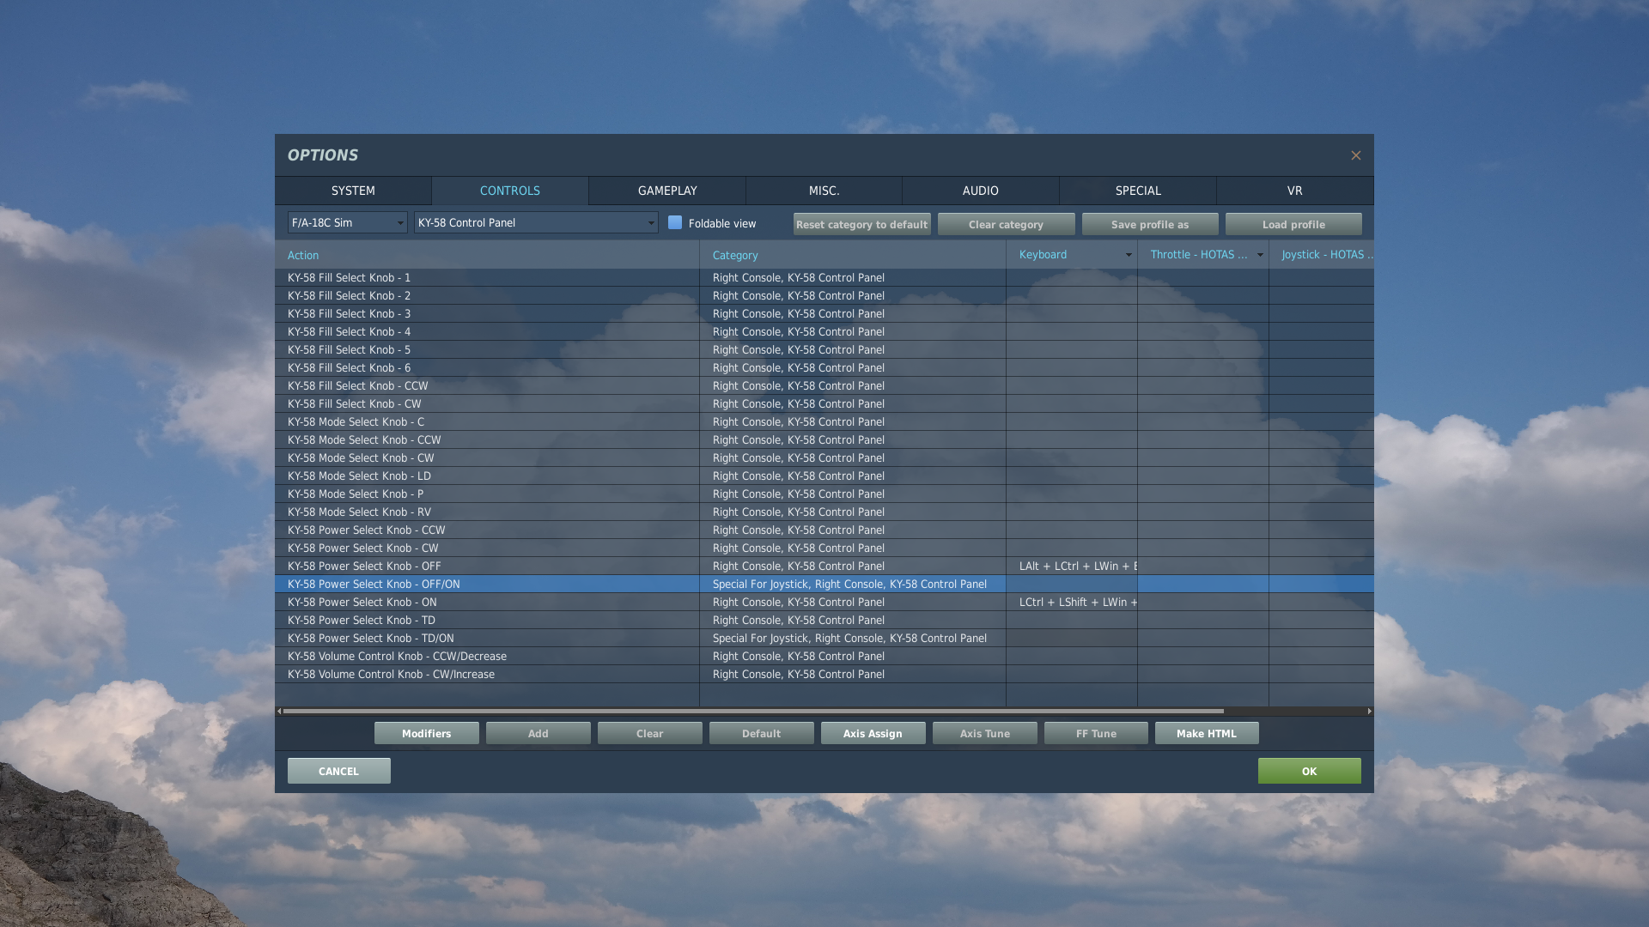Click the CANCEL button
The width and height of the screenshot is (1649, 927).
[339, 771]
